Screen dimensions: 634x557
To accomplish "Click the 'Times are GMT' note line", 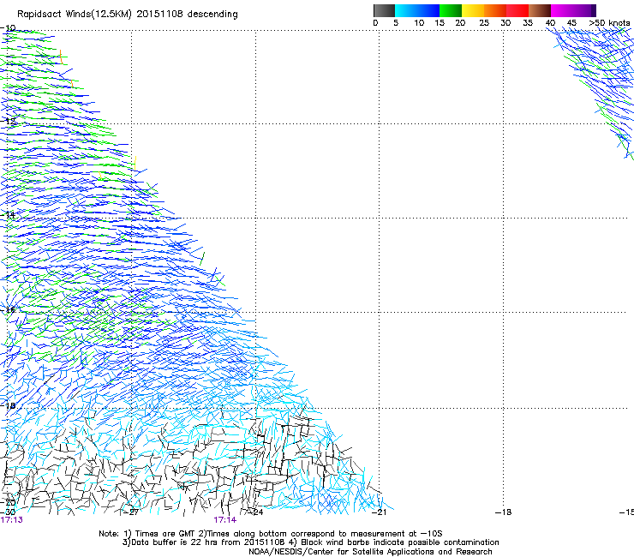I will pyautogui.click(x=271, y=534).
